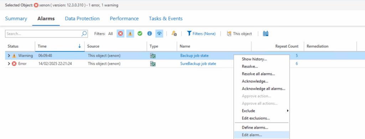Expand the Warning alarm row
Screen dimensions: 365x139
9,56
